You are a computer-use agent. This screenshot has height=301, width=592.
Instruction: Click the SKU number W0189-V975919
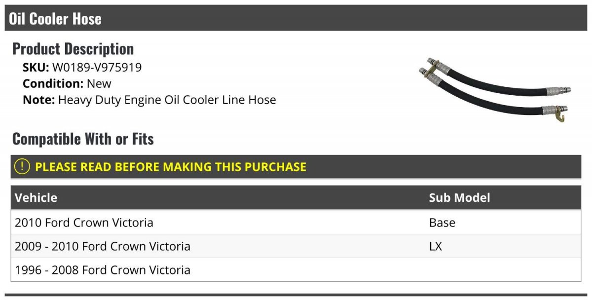97,68
